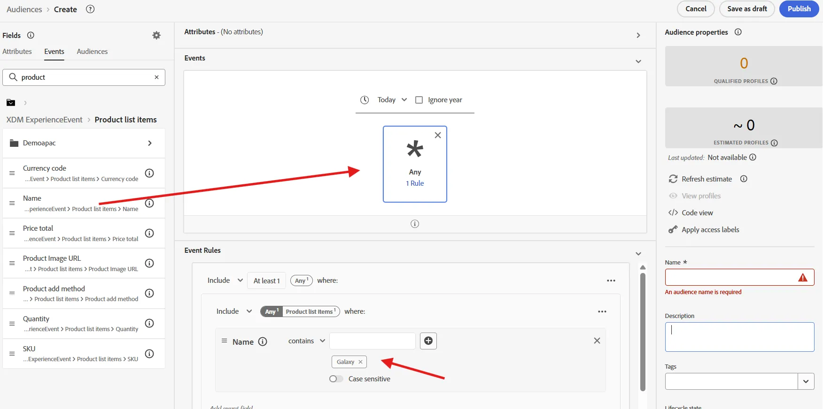823x409 pixels.
Task: Toggle the Case sensitive switch
Action: pyautogui.click(x=336, y=379)
